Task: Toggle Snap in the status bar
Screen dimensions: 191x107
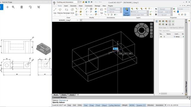Action: coord(69,105)
